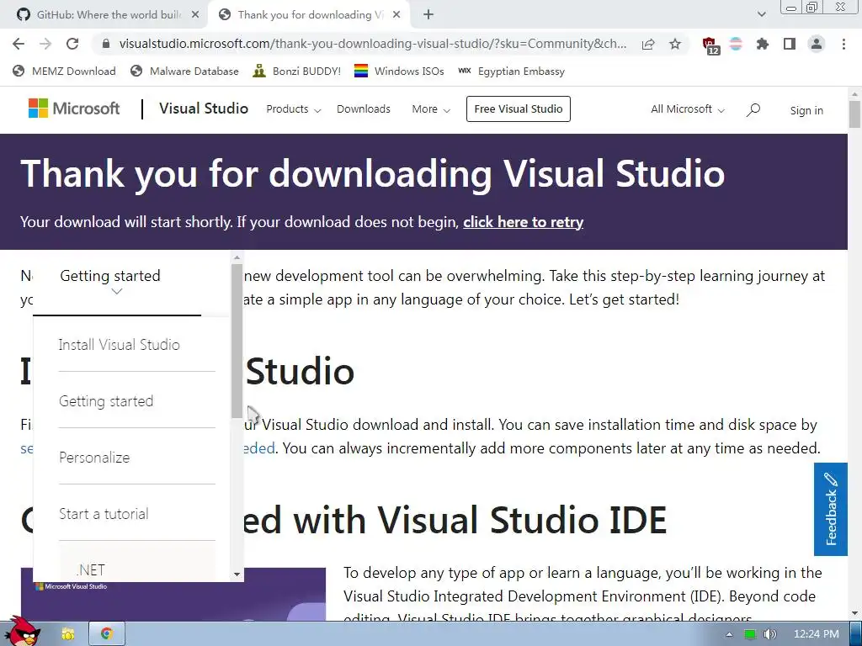Open the site search magnifier
This screenshot has width=862, height=646.
(x=753, y=110)
